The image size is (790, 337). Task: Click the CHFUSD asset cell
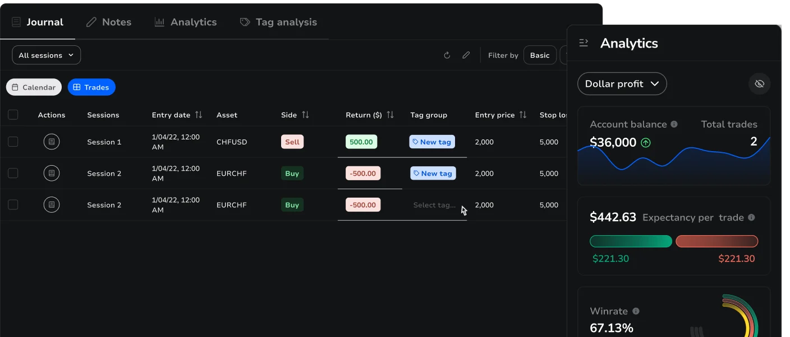pos(232,142)
